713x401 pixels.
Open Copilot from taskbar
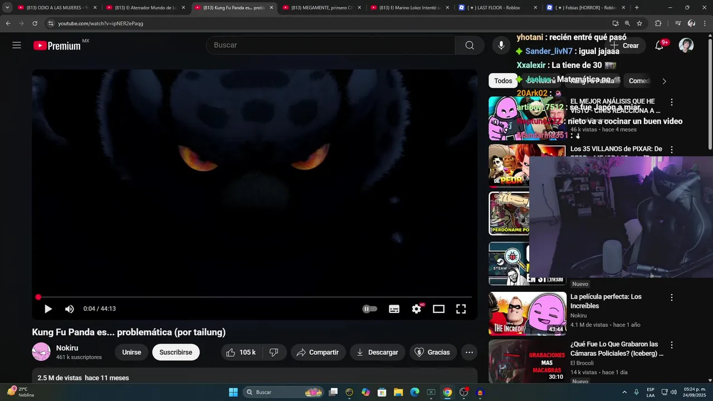click(365, 392)
